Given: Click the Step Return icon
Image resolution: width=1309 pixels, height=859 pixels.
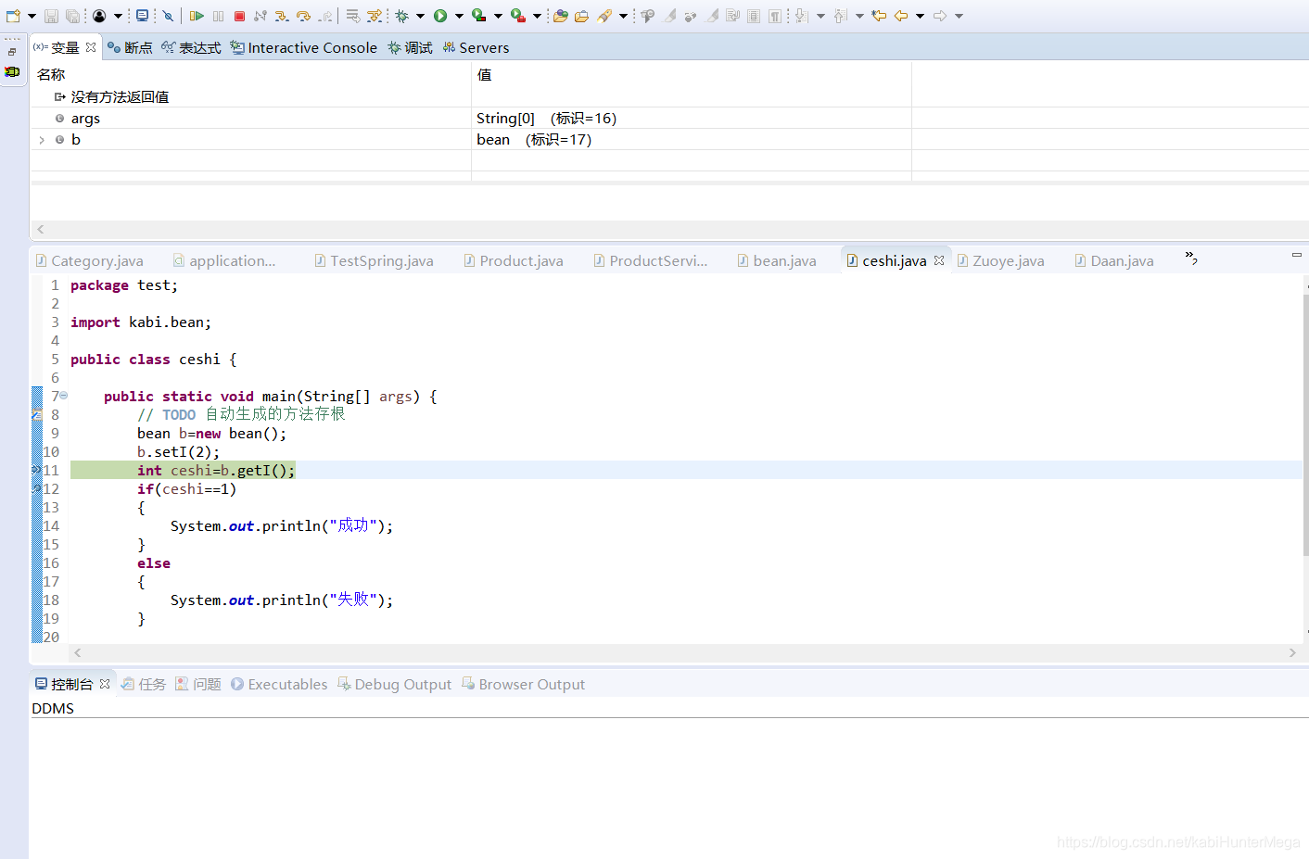Looking at the screenshot, I should pos(325,16).
